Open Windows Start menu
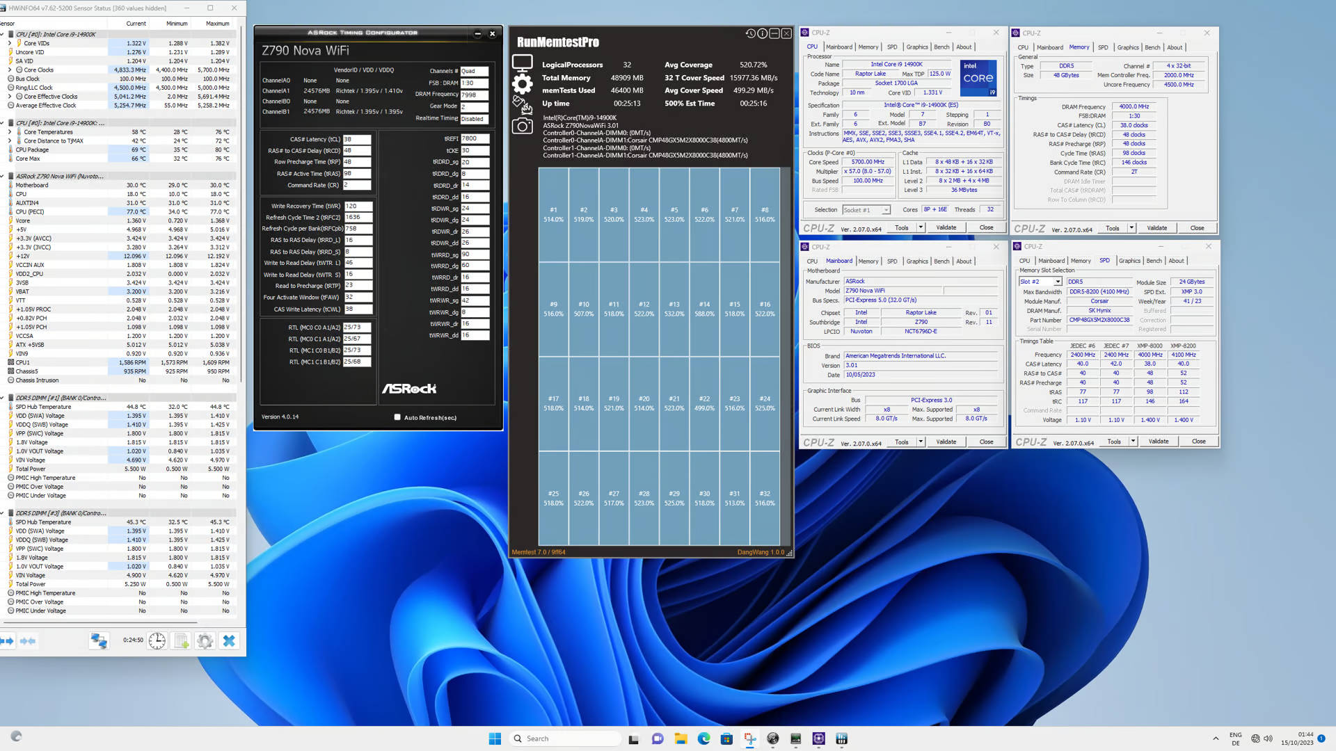This screenshot has width=1336, height=751. coord(495,738)
